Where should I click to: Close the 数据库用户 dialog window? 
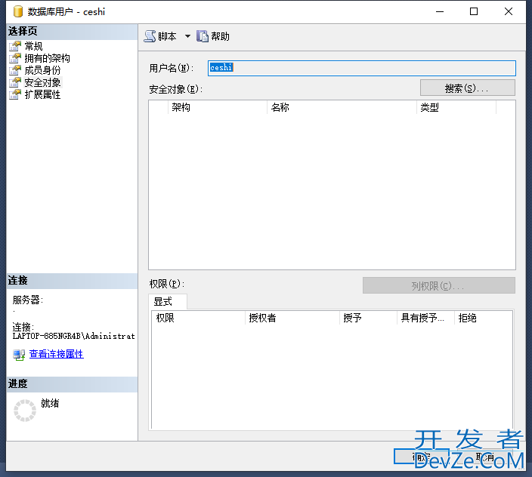(x=509, y=11)
